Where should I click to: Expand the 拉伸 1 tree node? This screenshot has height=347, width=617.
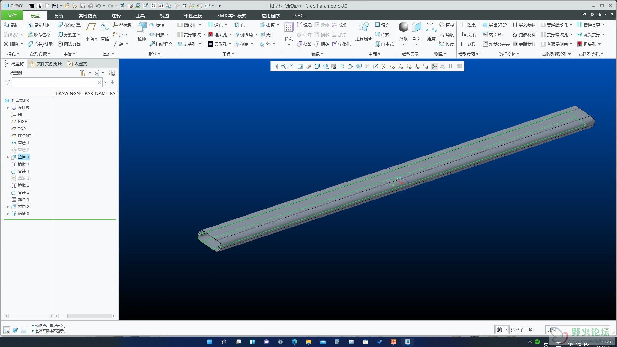coord(8,157)
